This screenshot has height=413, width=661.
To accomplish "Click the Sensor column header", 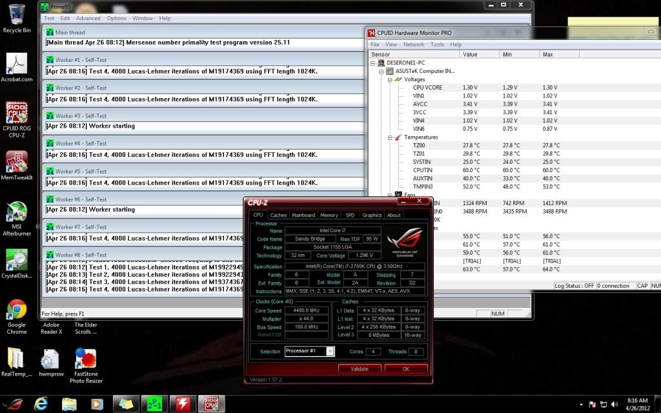I will (414, 54).
